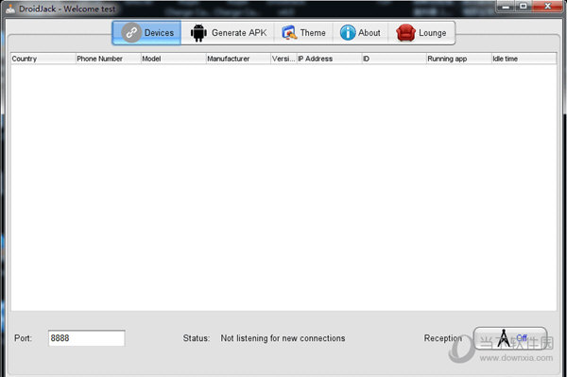This screenshot has height=377, width=567.
Task: Maximize the DroidJack window
Action: (524, 7)
